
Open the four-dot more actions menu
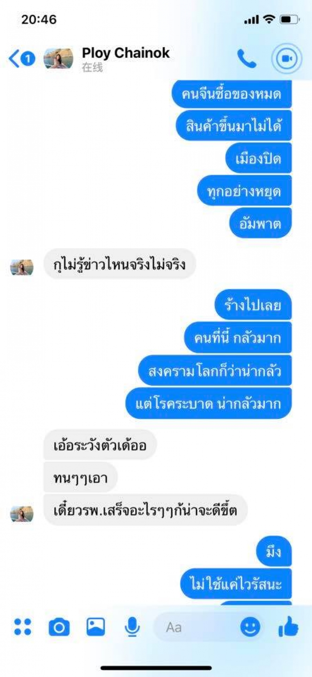[23, 627]
